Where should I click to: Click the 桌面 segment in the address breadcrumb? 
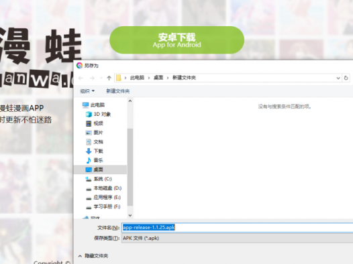158,78
